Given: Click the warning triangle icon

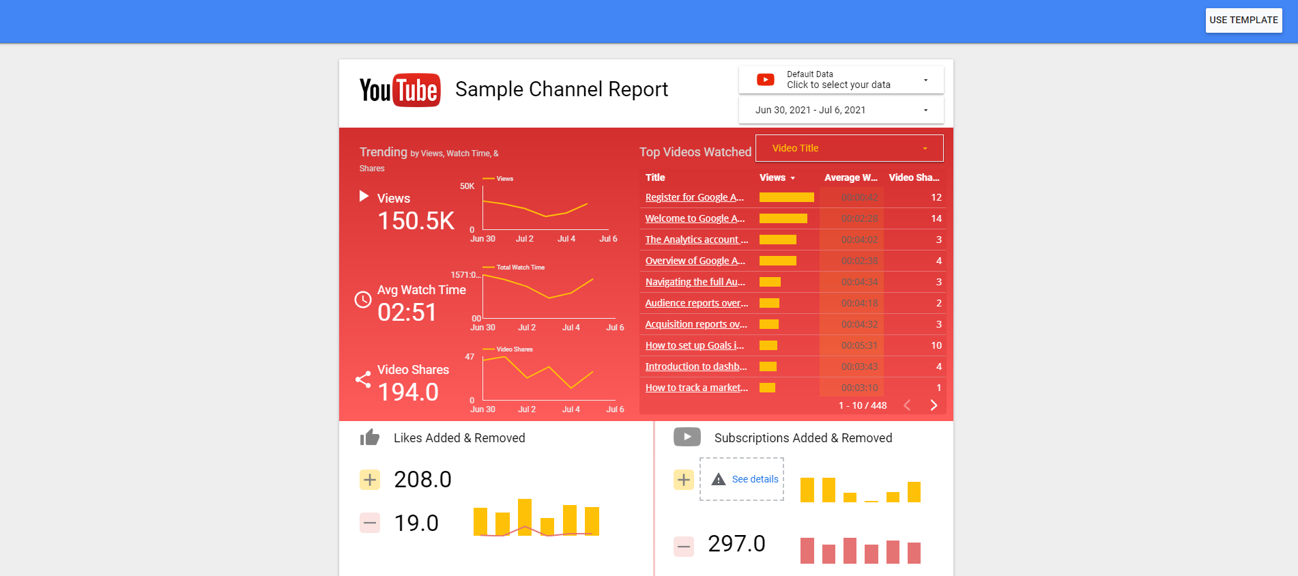Looking at the screenshot, I should [x=719, y=480].
